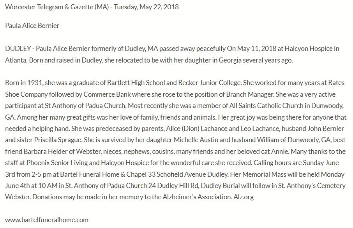Screen dimensions: 353x228
Task: Open the www.bartelfuneralhome.com link
Action: pyautogui.click(x=47, y=219)
